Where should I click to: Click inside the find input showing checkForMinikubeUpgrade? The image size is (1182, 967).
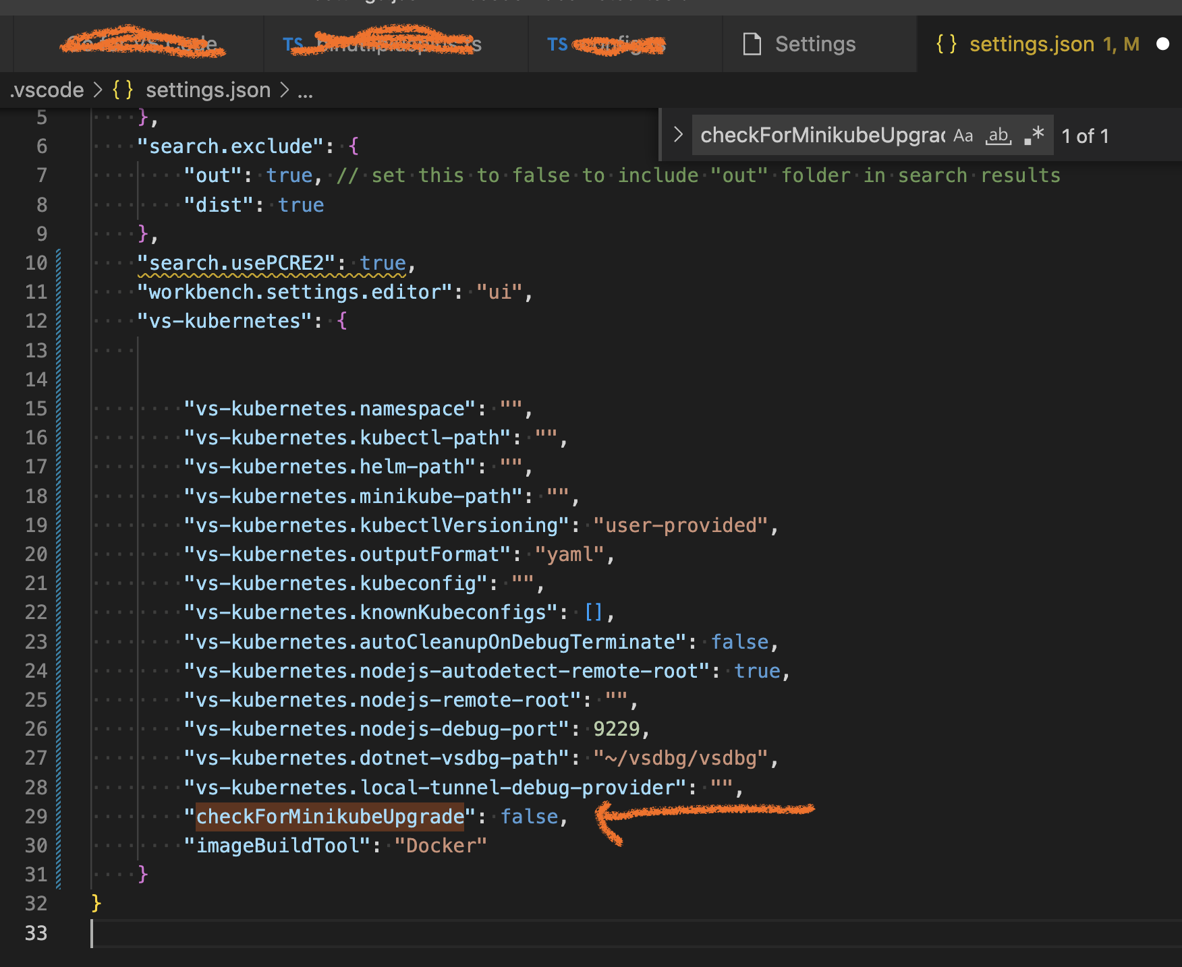click(x=810, y=136)
